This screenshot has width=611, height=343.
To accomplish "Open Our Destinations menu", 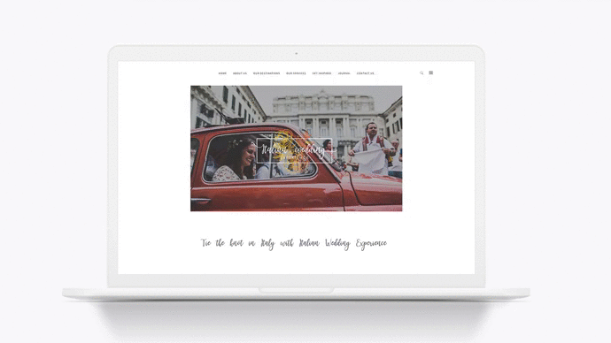I will tap(267, 73).
